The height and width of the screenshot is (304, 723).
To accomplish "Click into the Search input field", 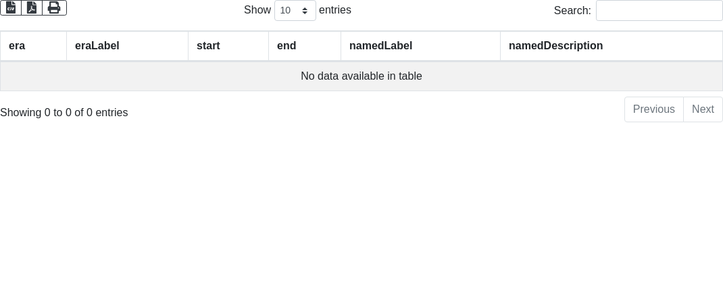I will [x=659, y=10].
